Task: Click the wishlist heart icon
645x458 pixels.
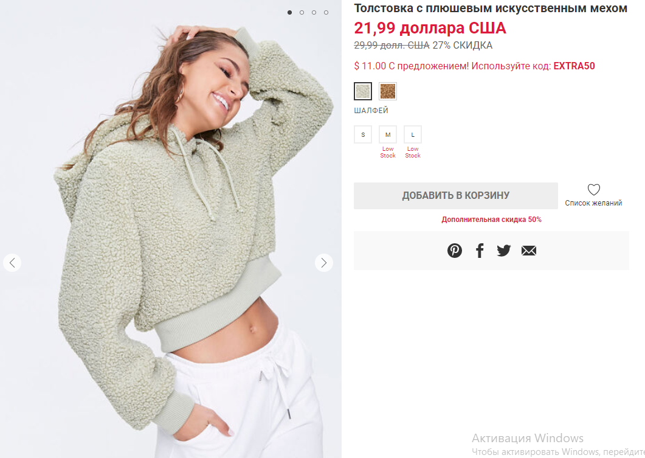Action: (593, 189)
